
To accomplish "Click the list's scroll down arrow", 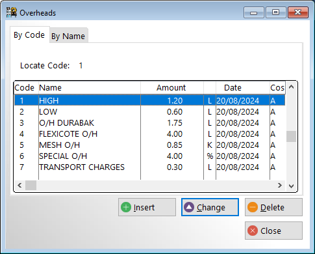I will (x=292, y=186).
